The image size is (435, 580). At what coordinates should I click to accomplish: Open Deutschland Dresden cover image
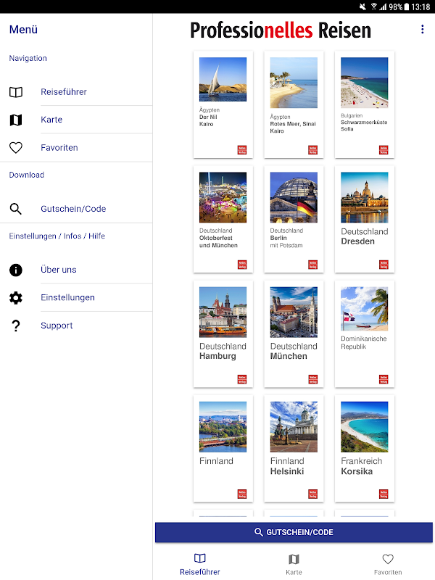365,197
